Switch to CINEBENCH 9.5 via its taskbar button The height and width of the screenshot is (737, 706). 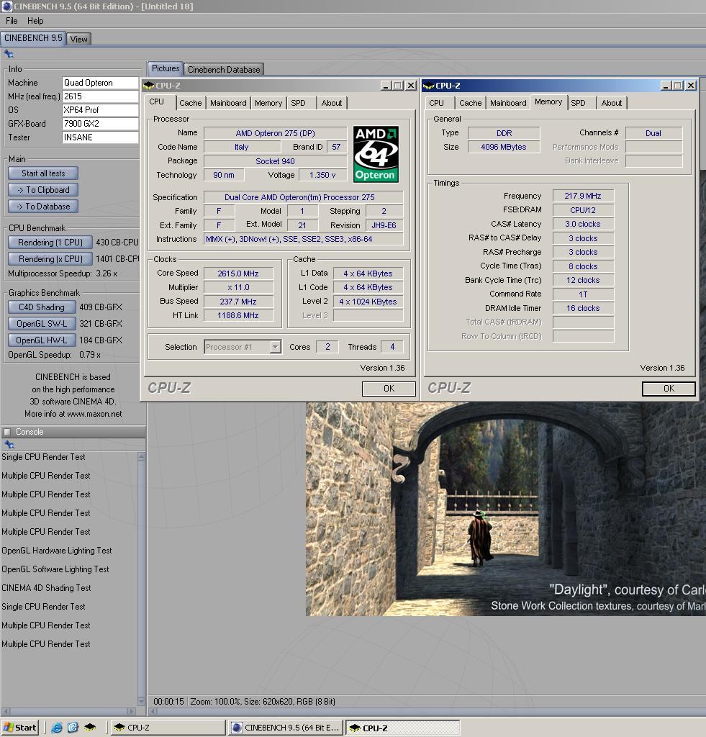286,728
